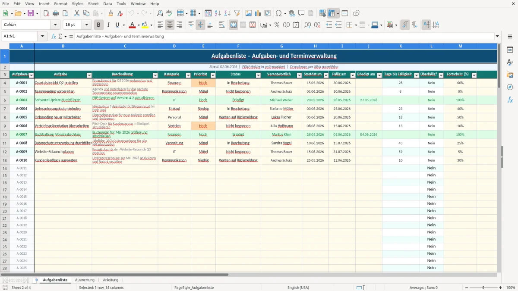Open the Status column filter dropdown

(x=258, y=75)
